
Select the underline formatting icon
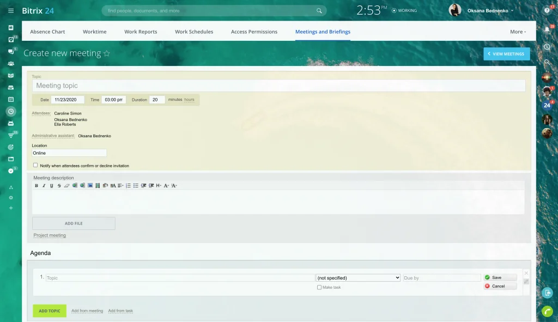[51, 185]
